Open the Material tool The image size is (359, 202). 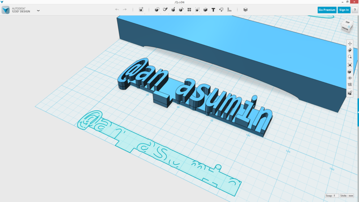pyautogui.click(x=245, y=9)
